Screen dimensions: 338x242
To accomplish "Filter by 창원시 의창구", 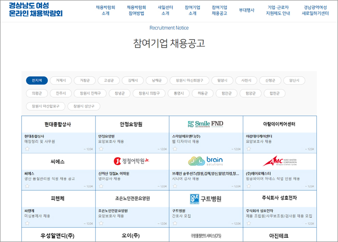I will click(149, 93).
